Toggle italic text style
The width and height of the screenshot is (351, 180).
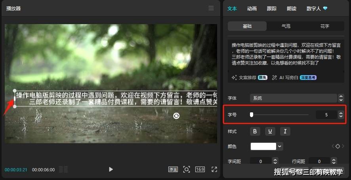(285, 131)
